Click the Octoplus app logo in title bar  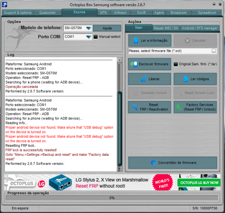click(x=4, y=5)
